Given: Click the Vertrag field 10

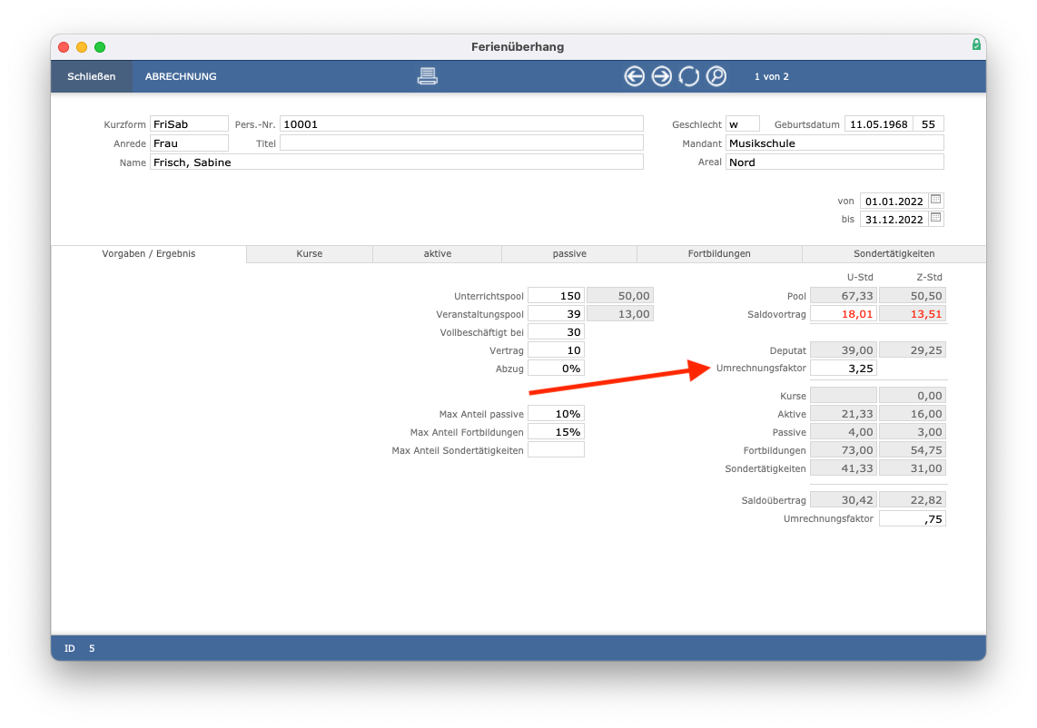Looking at the screenshot, I should (557, 350).
